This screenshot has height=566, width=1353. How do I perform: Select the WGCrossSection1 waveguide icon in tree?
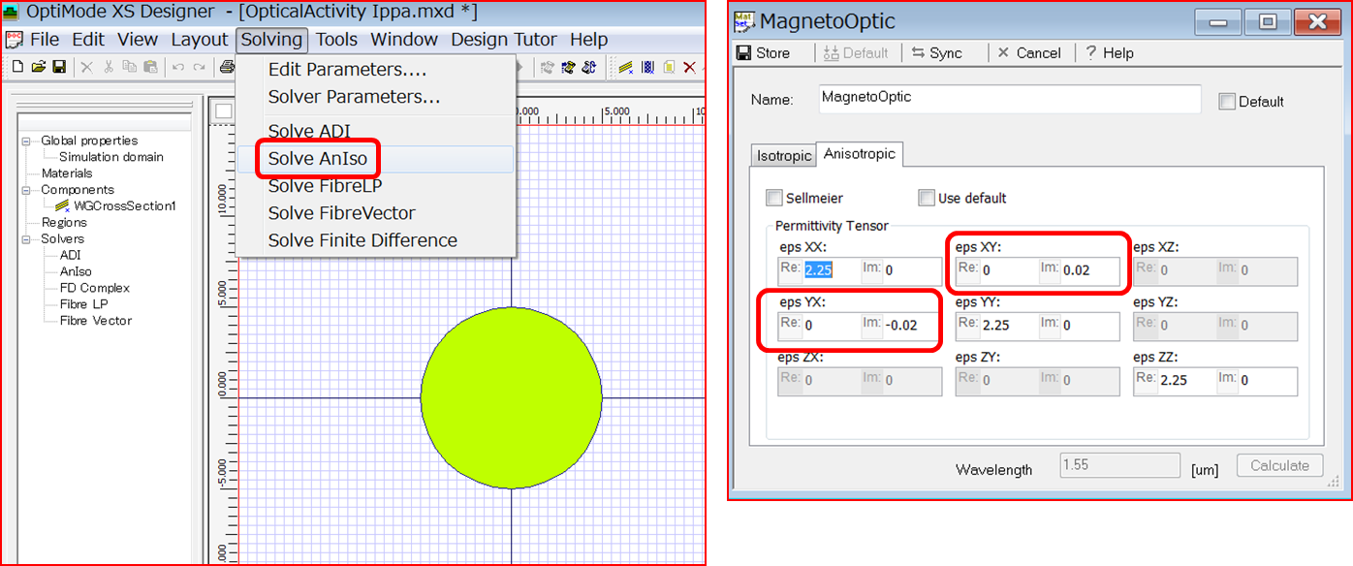click(62, 206)
